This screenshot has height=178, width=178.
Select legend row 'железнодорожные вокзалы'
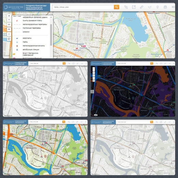pyautogui.click(x=30, y=46)
